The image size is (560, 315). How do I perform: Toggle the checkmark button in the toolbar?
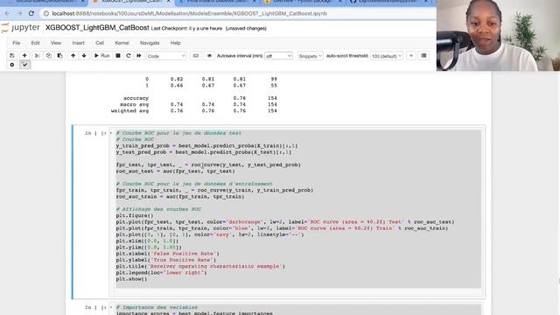pyautogui.click(x=24, y=65)
